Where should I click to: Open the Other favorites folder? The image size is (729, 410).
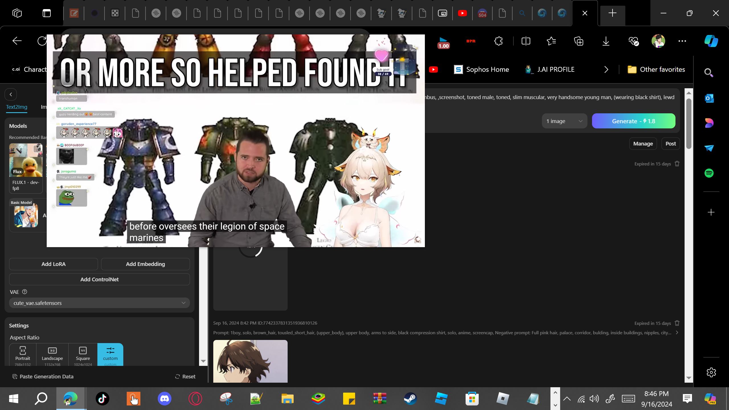(656, 69)
